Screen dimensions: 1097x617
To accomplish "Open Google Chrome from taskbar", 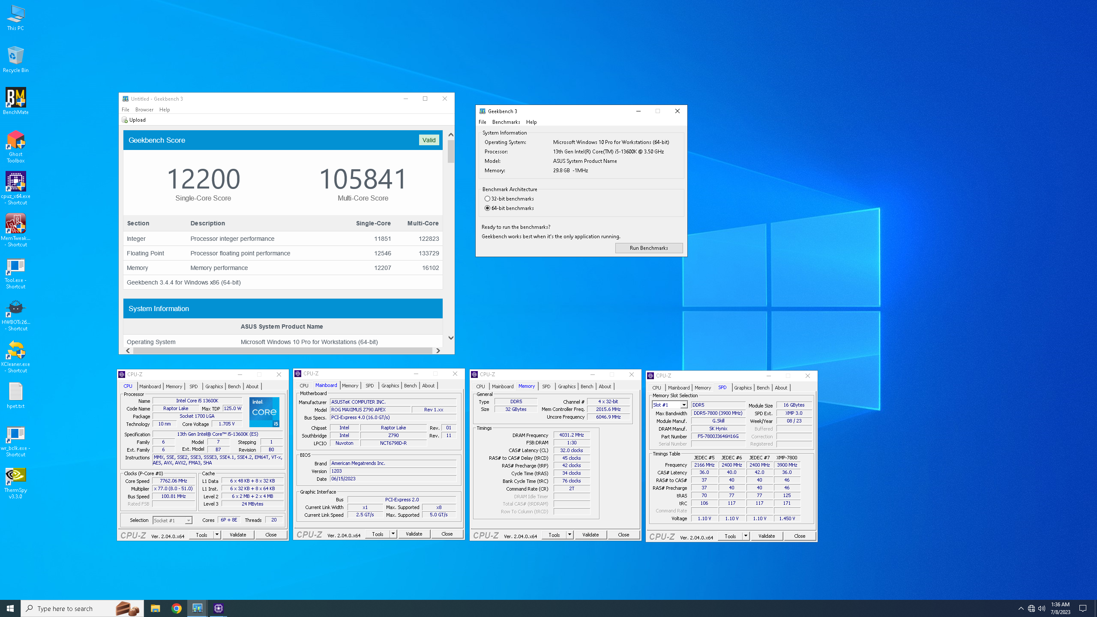I will click(176, 608).
